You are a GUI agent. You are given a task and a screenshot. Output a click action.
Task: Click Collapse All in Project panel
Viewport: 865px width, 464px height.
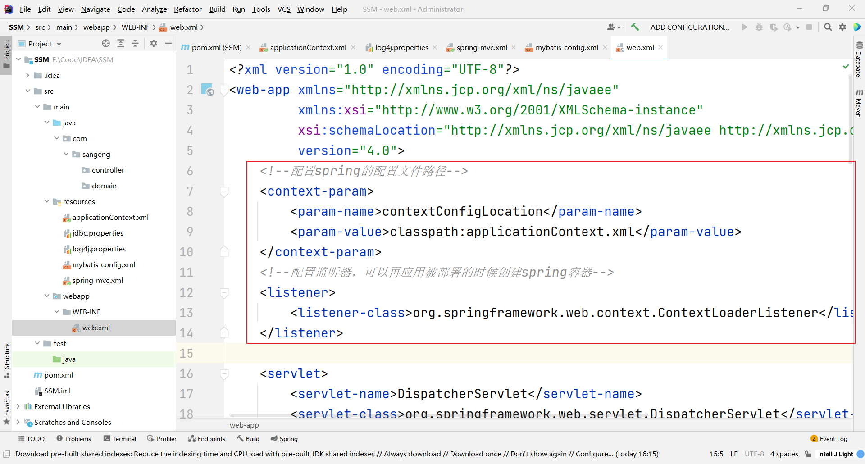tap(135, 43)
